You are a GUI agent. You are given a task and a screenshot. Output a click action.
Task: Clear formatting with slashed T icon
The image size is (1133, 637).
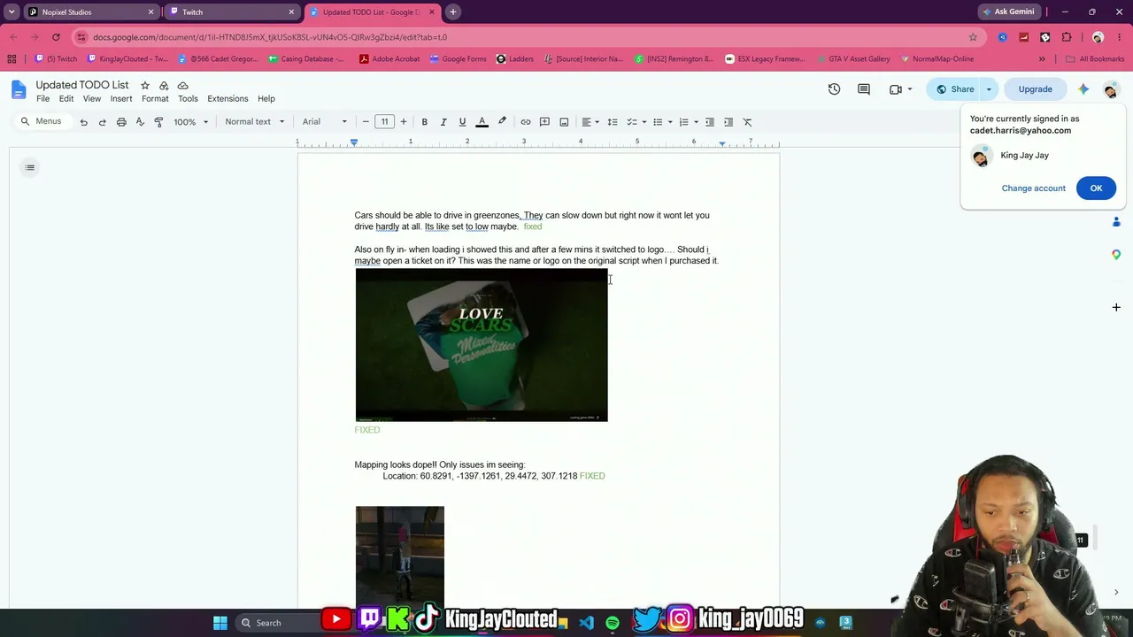747,122
